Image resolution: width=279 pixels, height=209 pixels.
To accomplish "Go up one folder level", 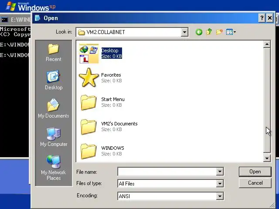I will (209, 32).
